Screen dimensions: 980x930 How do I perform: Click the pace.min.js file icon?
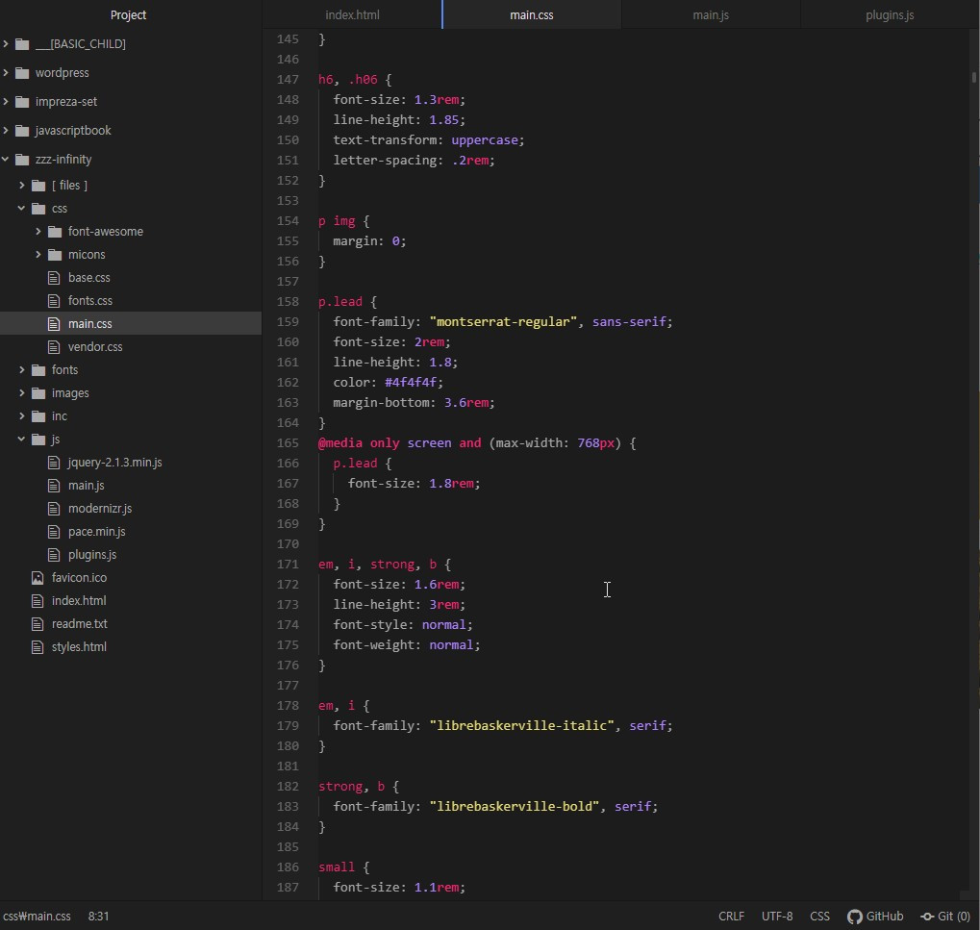tap(55, 531)
